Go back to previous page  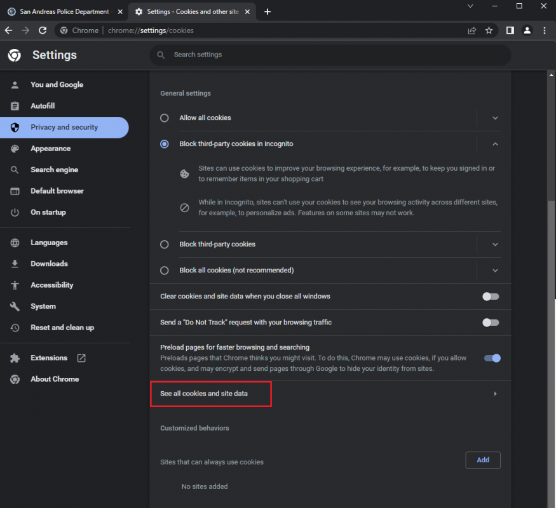tap(8, 30)
